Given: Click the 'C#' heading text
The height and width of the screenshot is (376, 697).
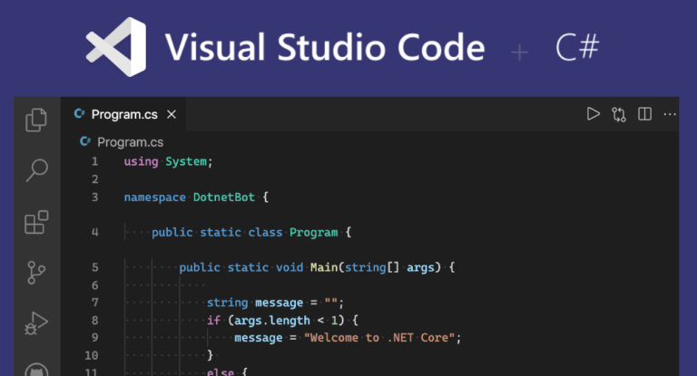Looking at the screenshot, I should [577, 47].
